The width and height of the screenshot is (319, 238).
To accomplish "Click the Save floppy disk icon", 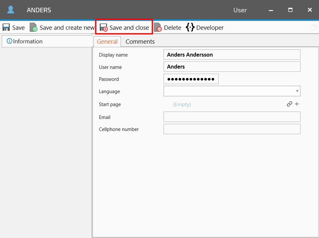I will [x=6, y=27].
